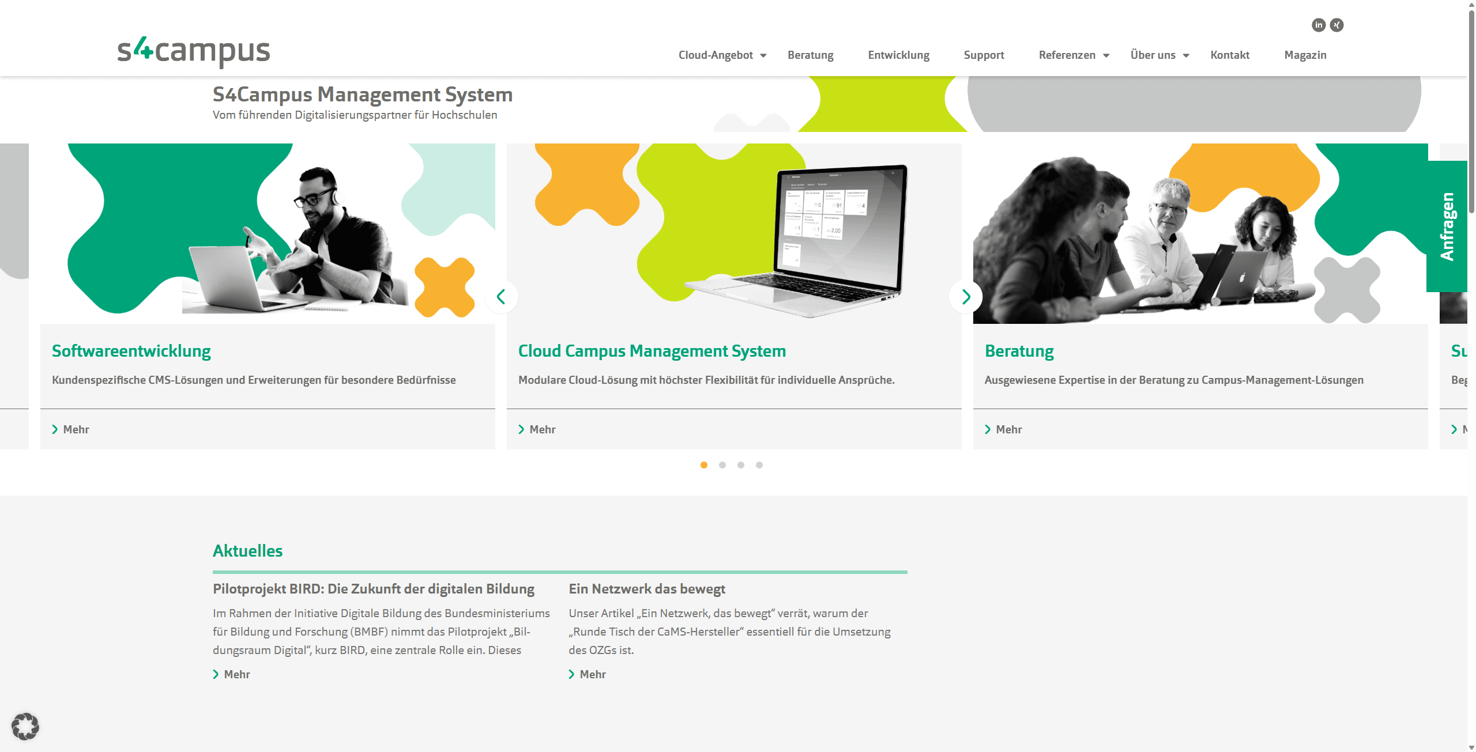Click the s4campus logo
The image size is (1476, 752).
194,51
